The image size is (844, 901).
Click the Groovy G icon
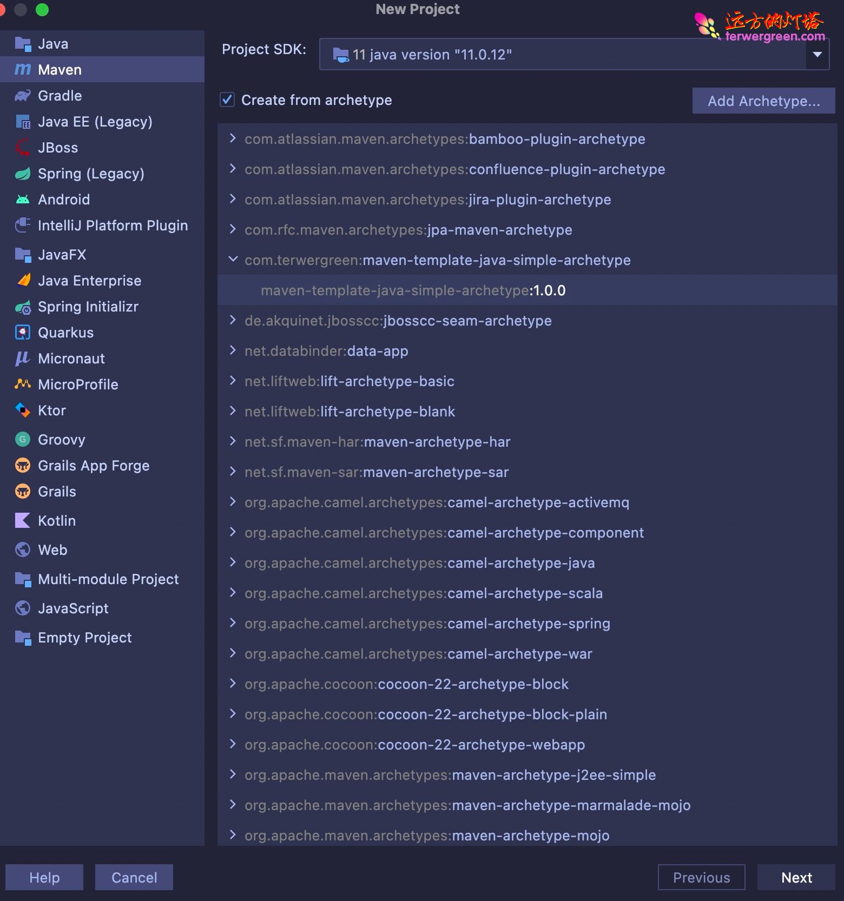pos(23,440)
